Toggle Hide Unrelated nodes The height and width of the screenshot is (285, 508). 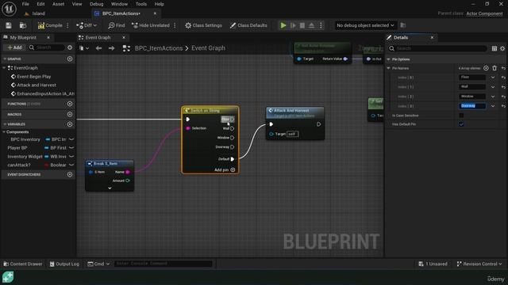click(151, 25)
